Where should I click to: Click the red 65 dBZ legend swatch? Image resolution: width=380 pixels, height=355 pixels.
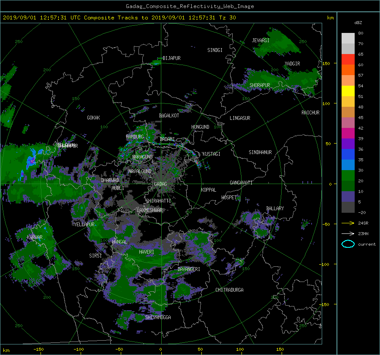pyautogui.click(x=348, y=60)
